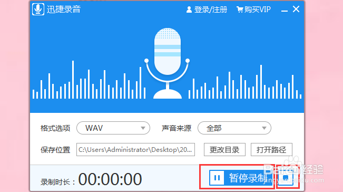Close the 迅捷录音 window
Image resolution: width=343 pixels, height=192 pixels.
click(x=296, y=9)
